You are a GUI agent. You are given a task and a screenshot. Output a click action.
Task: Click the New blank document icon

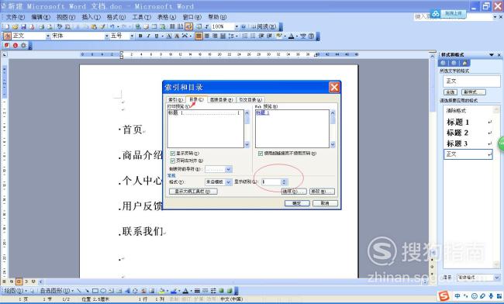pyautogui.click(x=7, y=26)
